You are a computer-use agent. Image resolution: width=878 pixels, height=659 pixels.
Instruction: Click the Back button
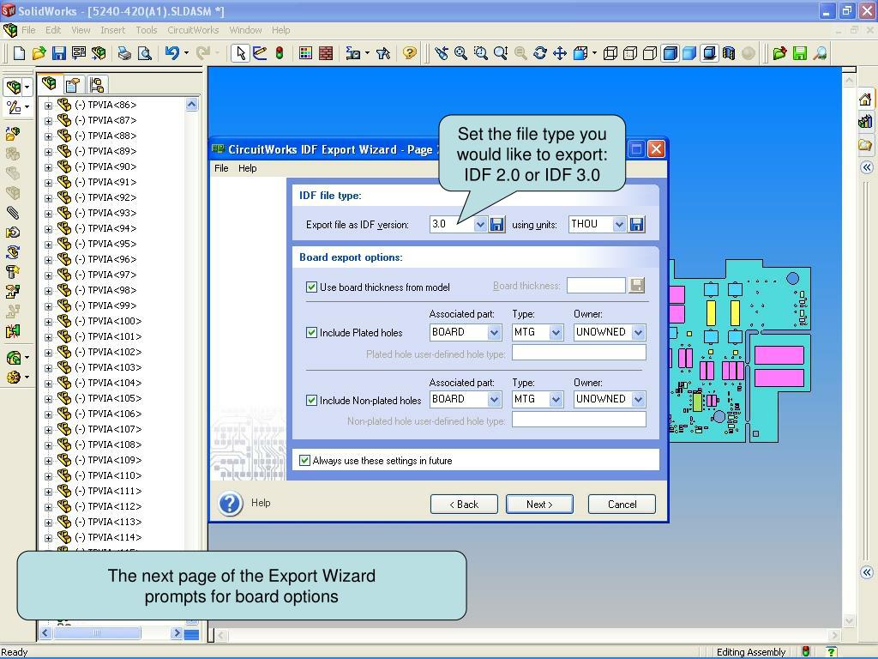464,505
